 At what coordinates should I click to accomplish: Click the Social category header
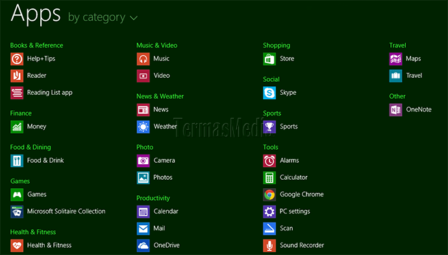click(271, 79)
